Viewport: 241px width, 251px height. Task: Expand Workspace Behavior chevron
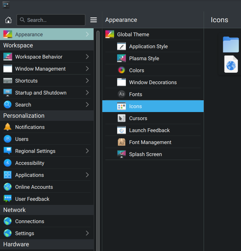(x=87, y=57)
